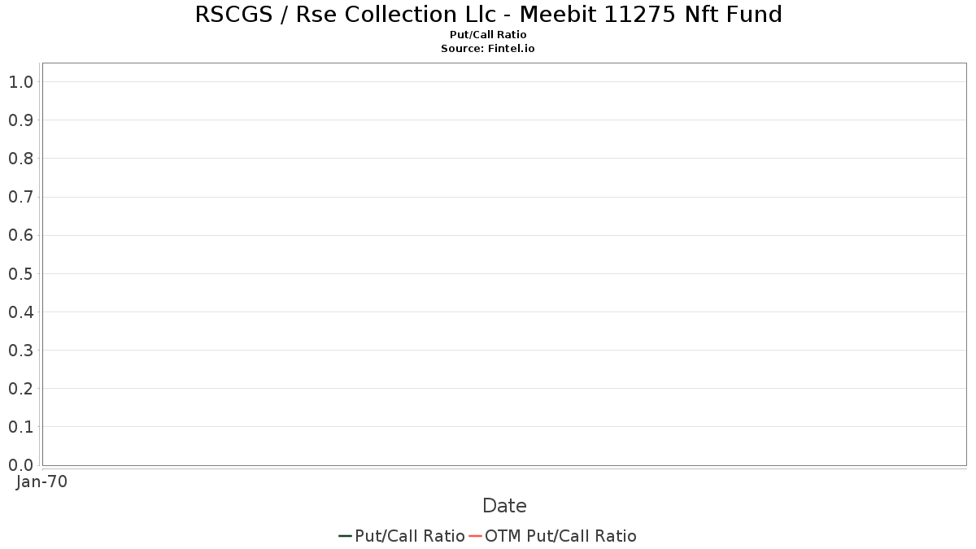Toggle the OTM Put/Call Ratio legend label
Viewport: 976px width, 549px height.
click(x=560, y=536)
